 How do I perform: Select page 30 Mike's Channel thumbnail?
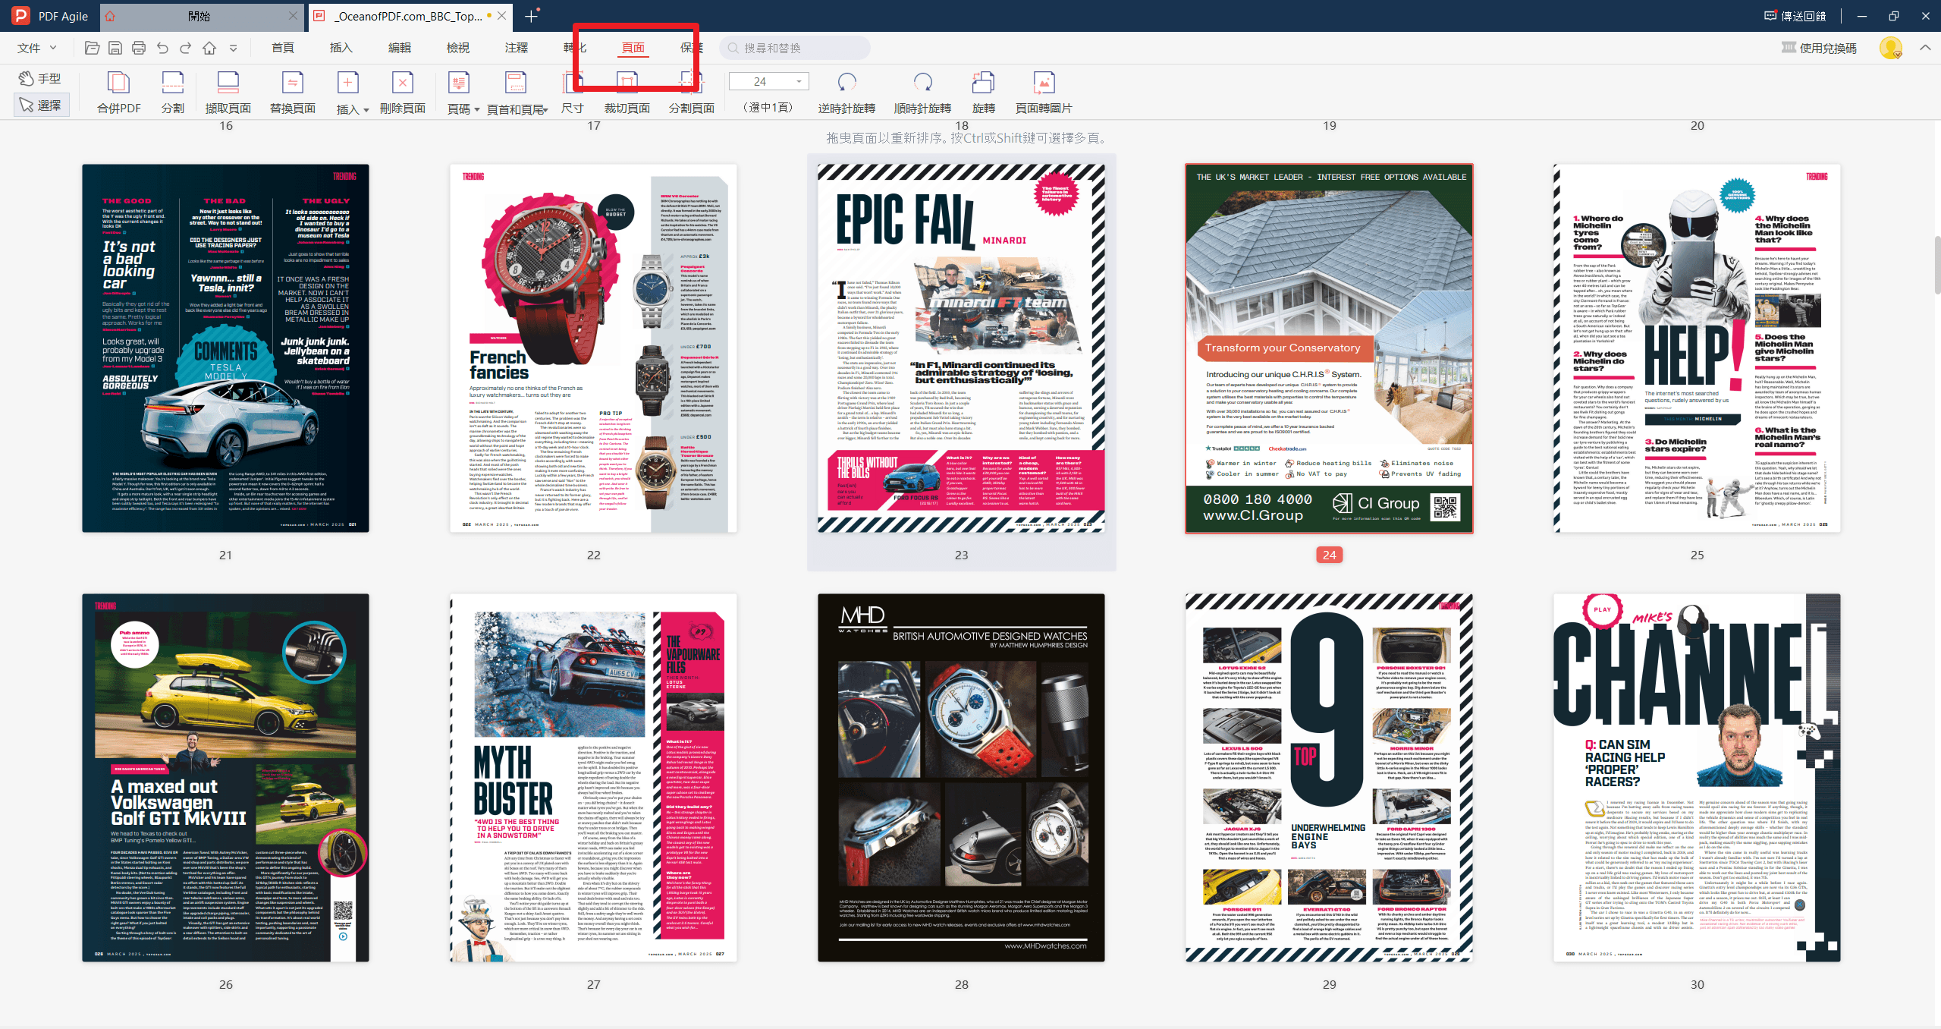(1697, 778)
